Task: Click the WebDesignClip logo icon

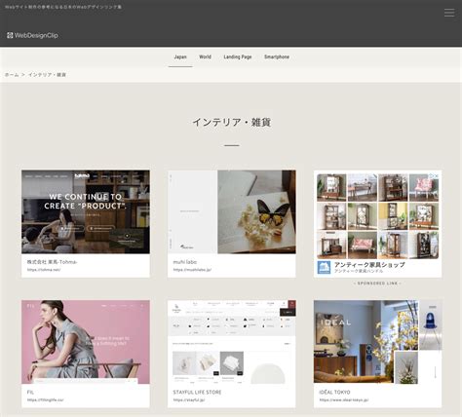Action: tap(10, 35)
